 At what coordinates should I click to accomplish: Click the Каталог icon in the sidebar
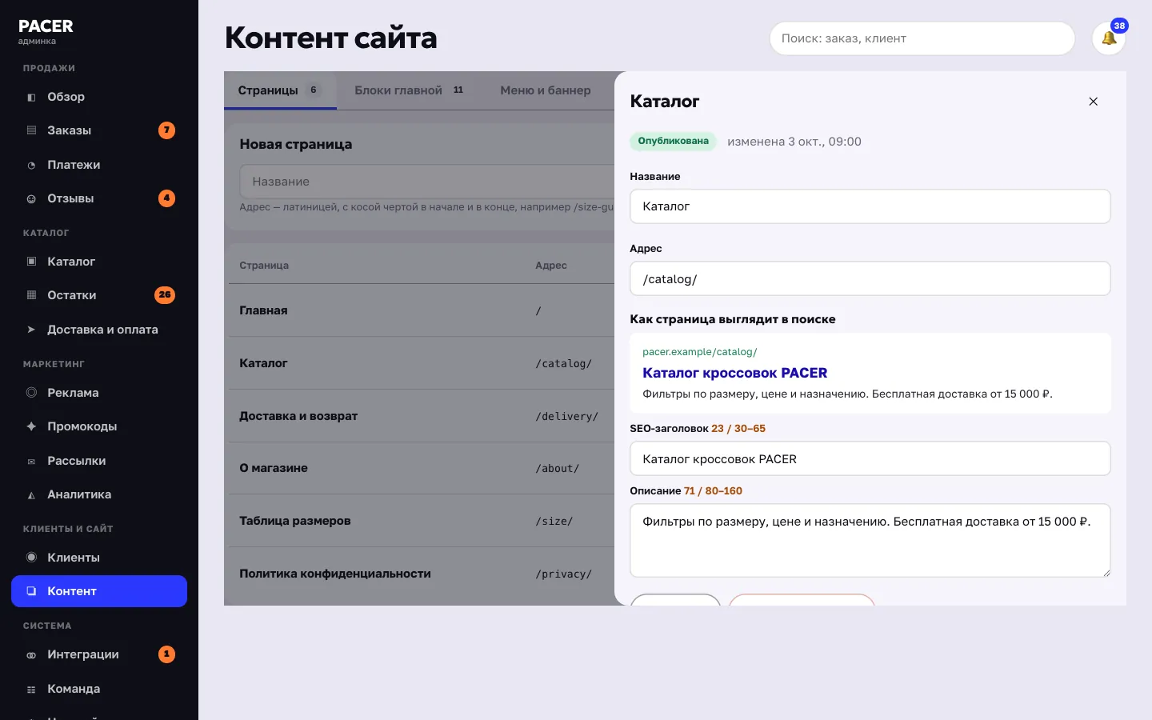(x=31, y=262)
